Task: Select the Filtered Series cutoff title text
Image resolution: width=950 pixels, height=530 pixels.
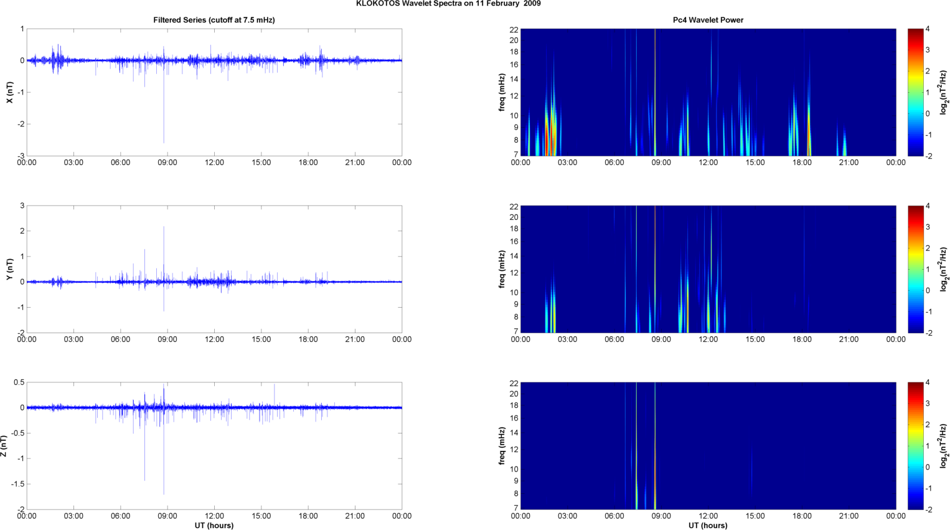Action: pos(214,20)
